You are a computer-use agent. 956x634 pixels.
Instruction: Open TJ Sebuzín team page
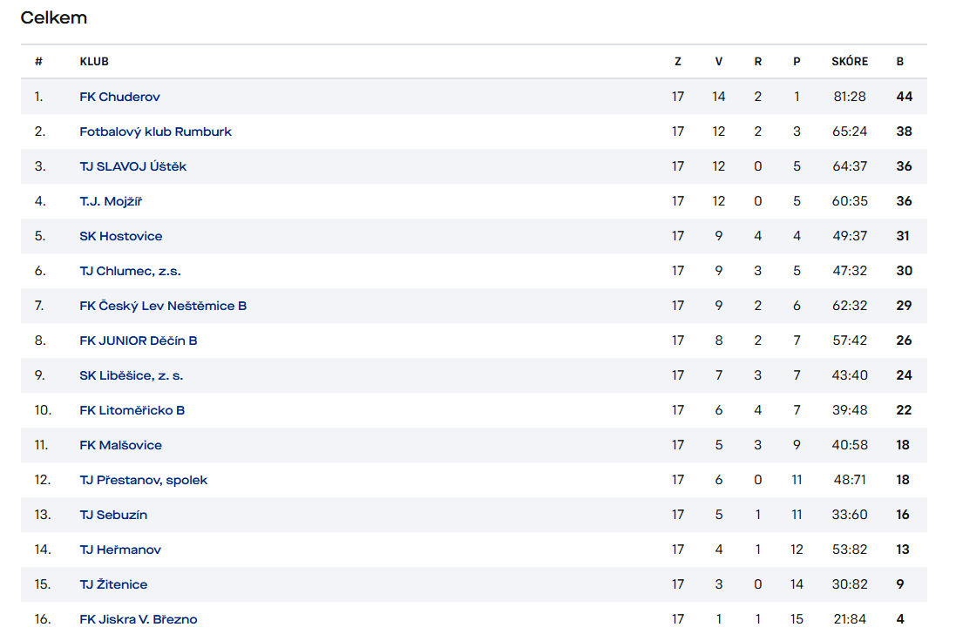pos(113,515)
